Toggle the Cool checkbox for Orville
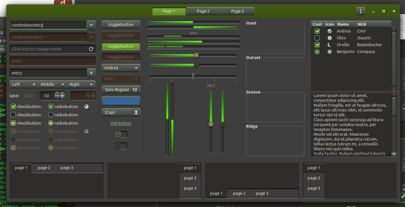This screenshot has width=405, height=207. pos(317,45)
